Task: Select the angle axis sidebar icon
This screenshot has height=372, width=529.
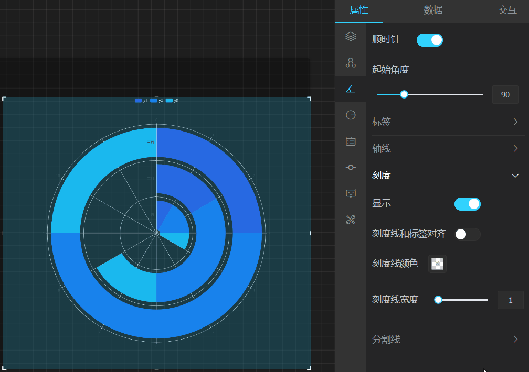Action: [x=351, y=89]
